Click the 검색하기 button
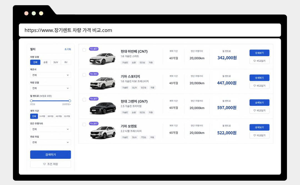Image resolution: width=300 pixels, height=185 pixels. 51,155
